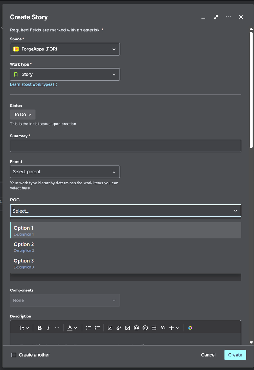Choose Option 2 from POC list
Image resolution: width=254 pixels, height=370 pixels.
point(126,247)
